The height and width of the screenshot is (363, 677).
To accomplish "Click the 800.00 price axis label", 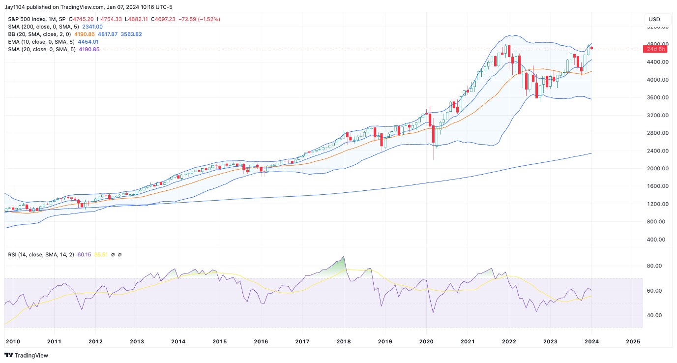I will coord(656,221).
